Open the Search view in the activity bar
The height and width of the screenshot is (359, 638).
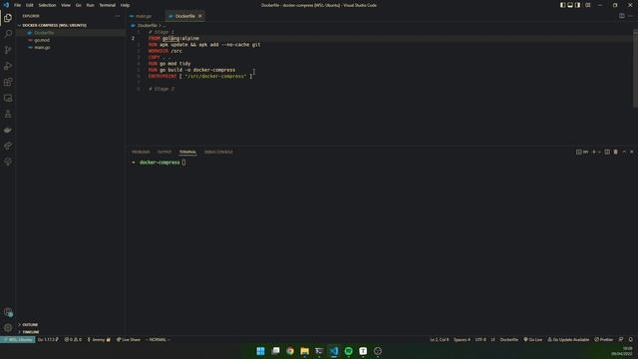pos(8,34)
